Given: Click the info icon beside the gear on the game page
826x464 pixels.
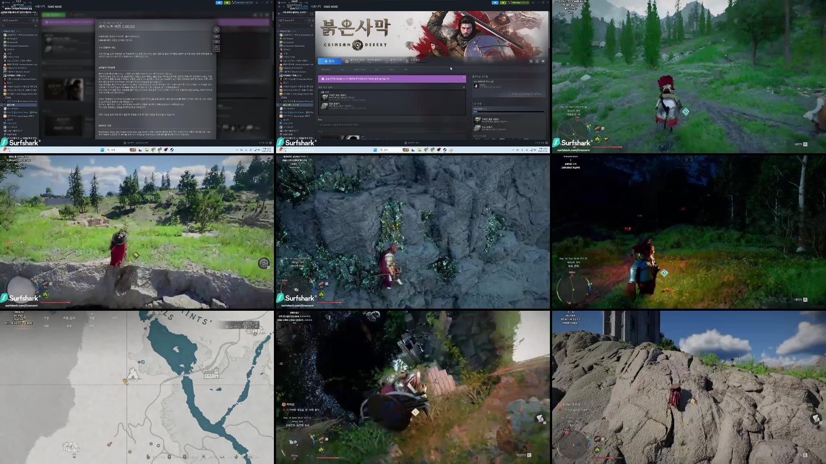Looking at the screenshot, I should [537, 61].
